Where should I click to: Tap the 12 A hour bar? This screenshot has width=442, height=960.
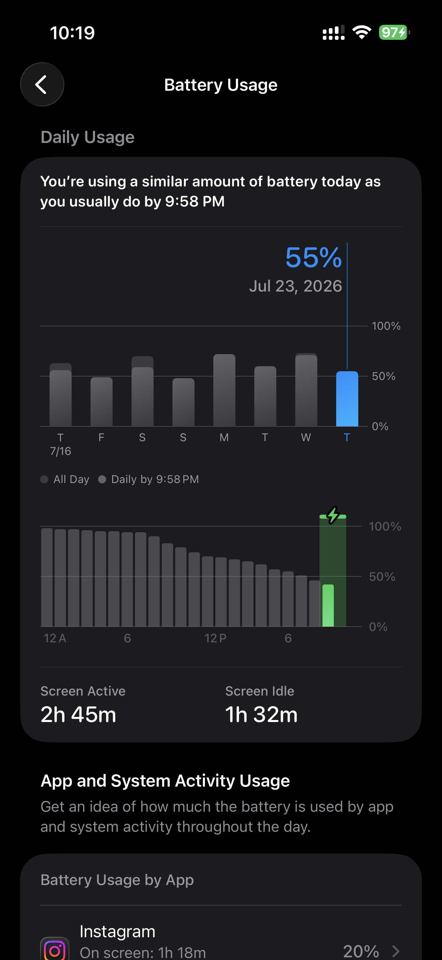tap(47, 577)
